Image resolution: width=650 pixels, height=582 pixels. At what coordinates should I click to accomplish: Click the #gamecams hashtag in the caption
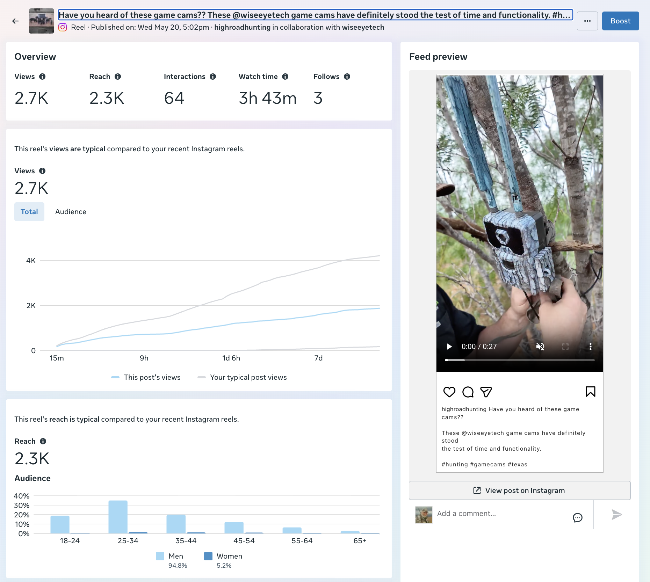pos(488,464)
